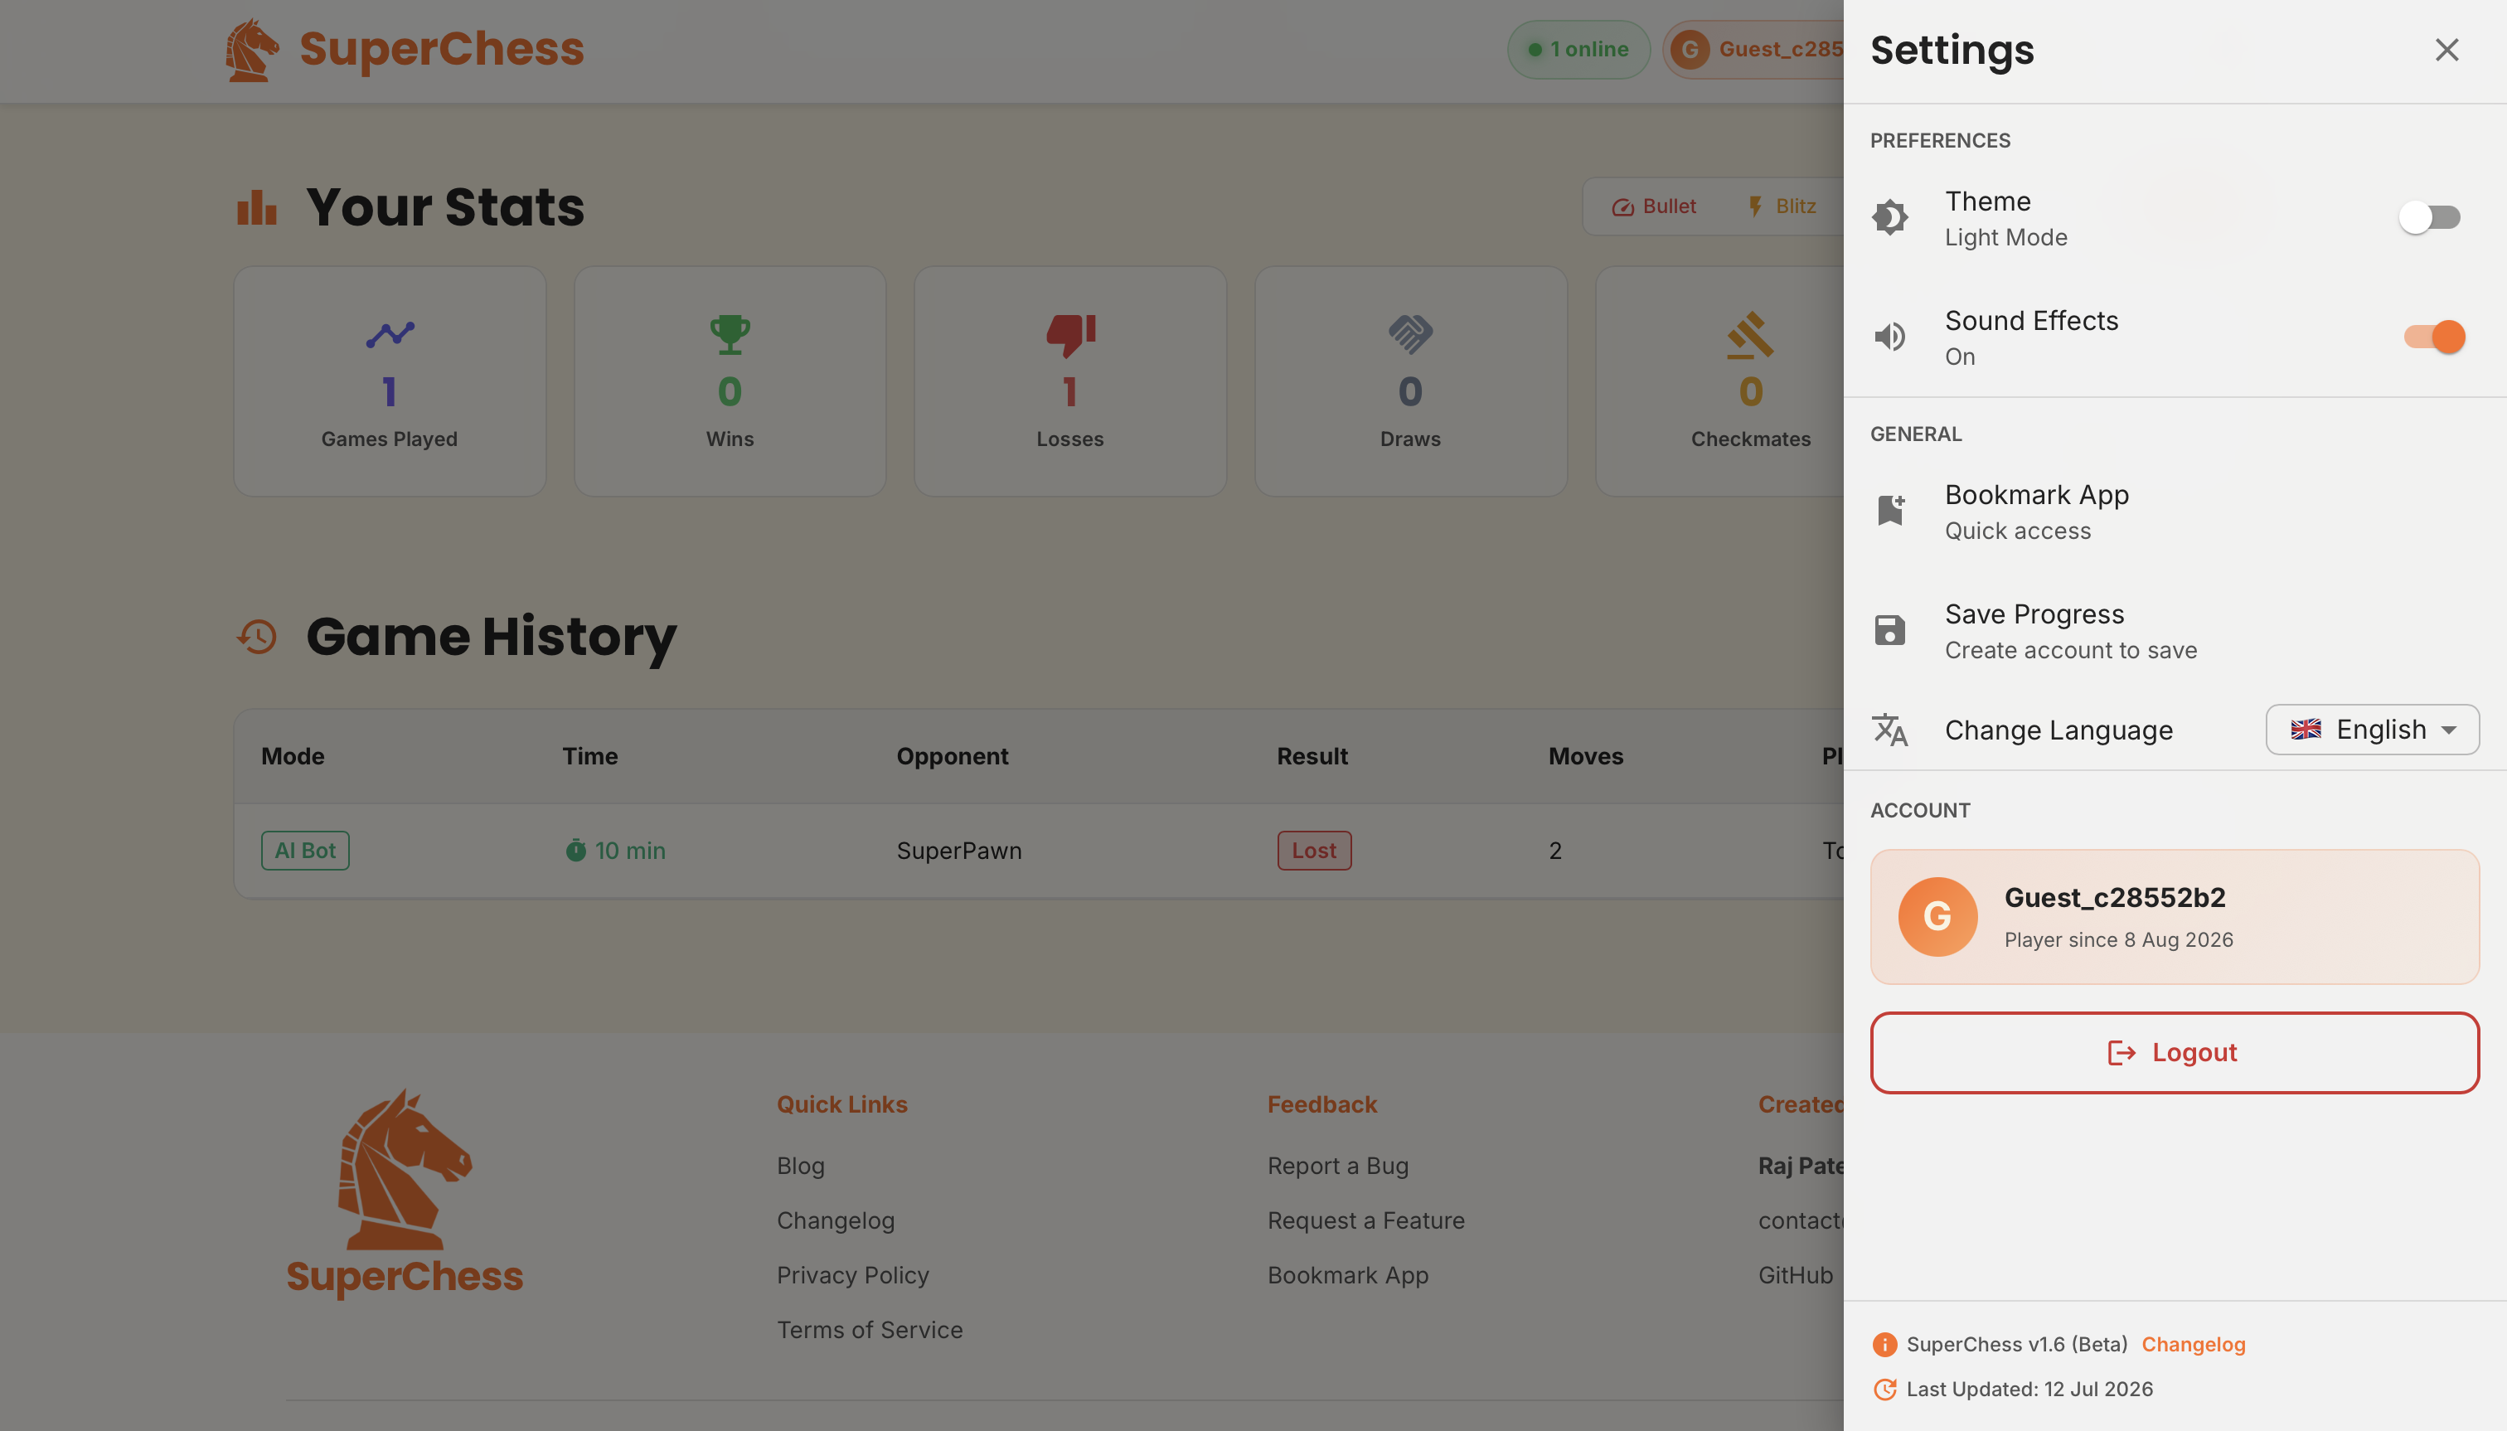Screen dimensions: 2507x1431
Task: Click the Blitz lightning bolt icon
Action: click(1755, 206)
